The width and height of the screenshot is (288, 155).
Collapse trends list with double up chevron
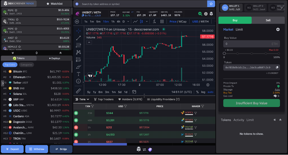60,53
